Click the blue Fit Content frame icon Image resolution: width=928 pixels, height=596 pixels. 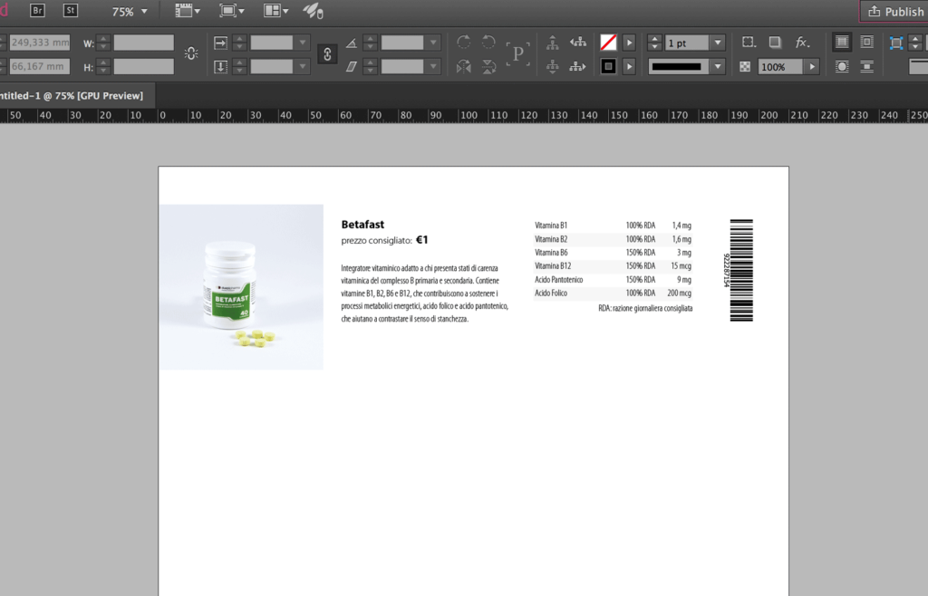(896, 43)
